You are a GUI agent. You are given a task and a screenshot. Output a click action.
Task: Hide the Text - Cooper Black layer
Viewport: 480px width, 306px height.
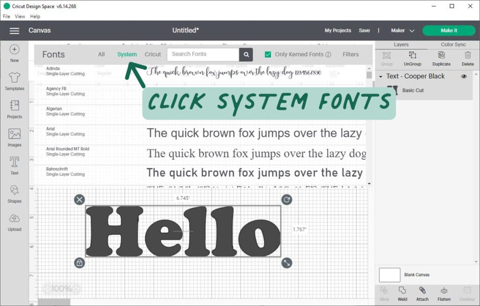click(x=464, y=76)
